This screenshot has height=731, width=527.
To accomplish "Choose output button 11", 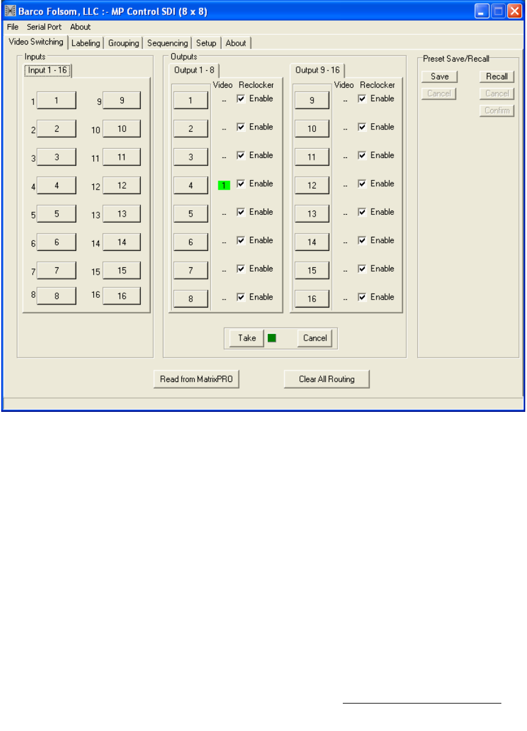I will pos(312,157).
